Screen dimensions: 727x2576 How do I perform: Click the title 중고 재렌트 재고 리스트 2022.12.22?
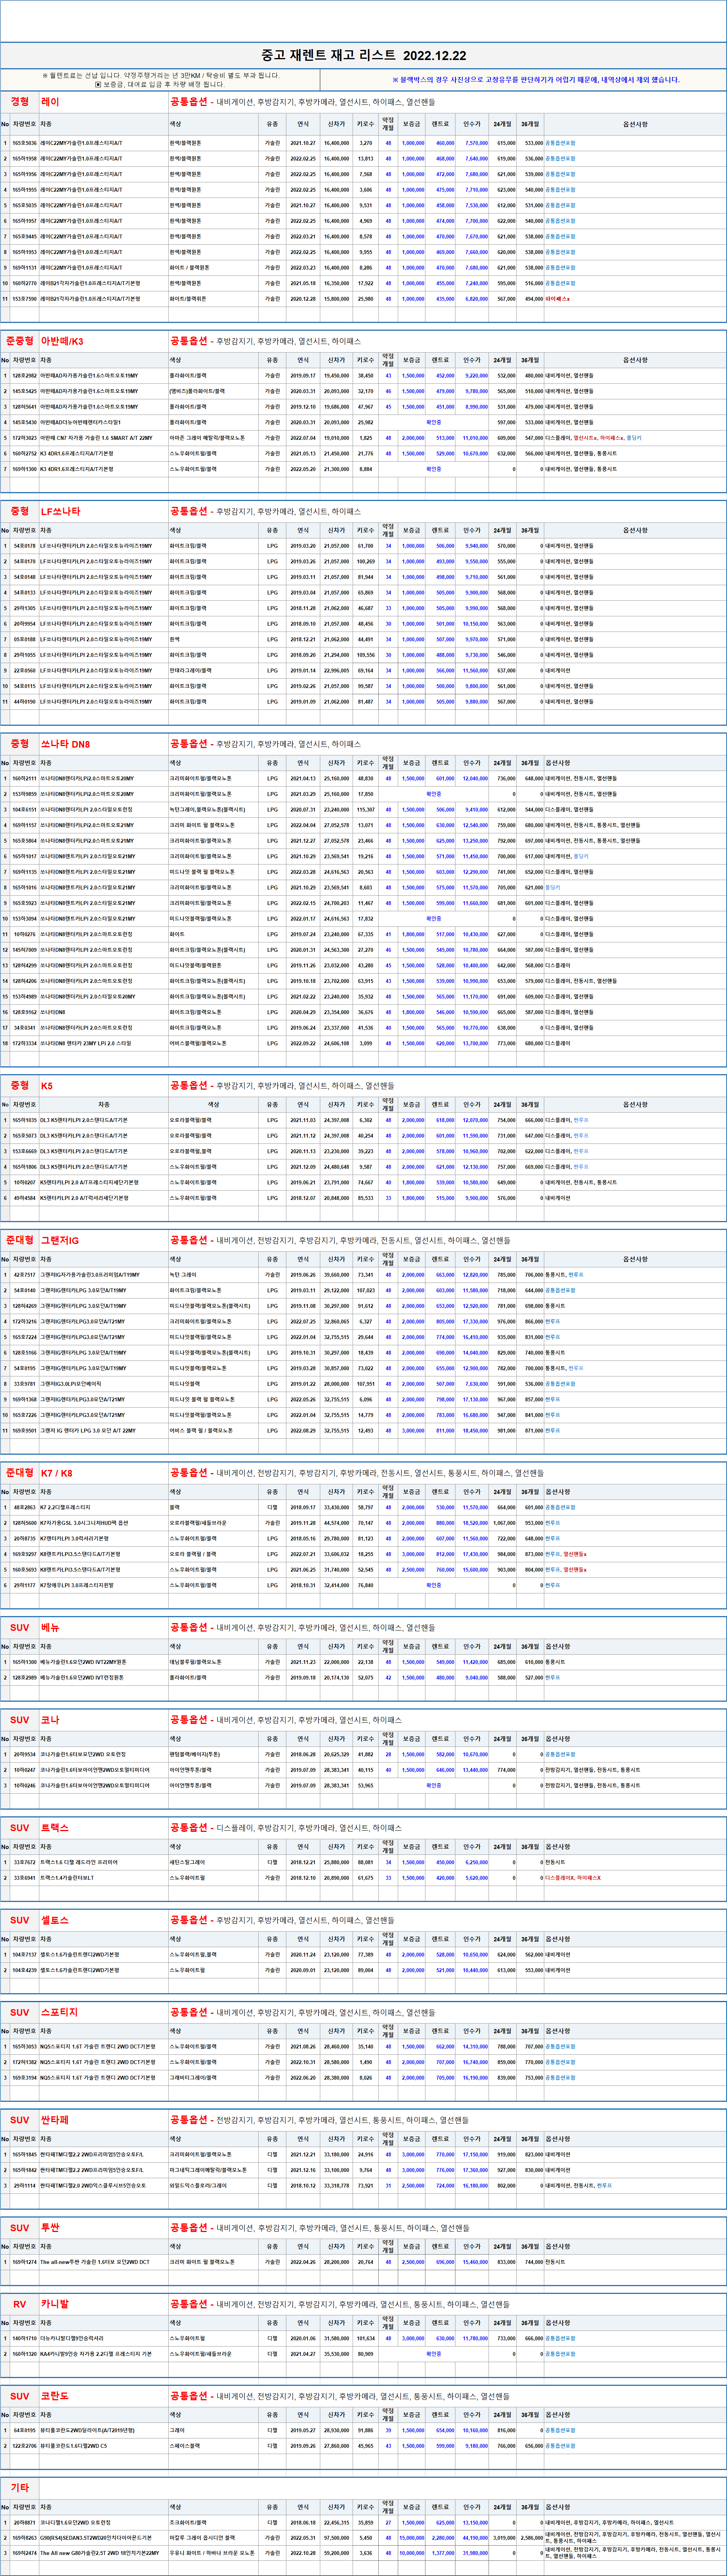click(x=363, y=56)
